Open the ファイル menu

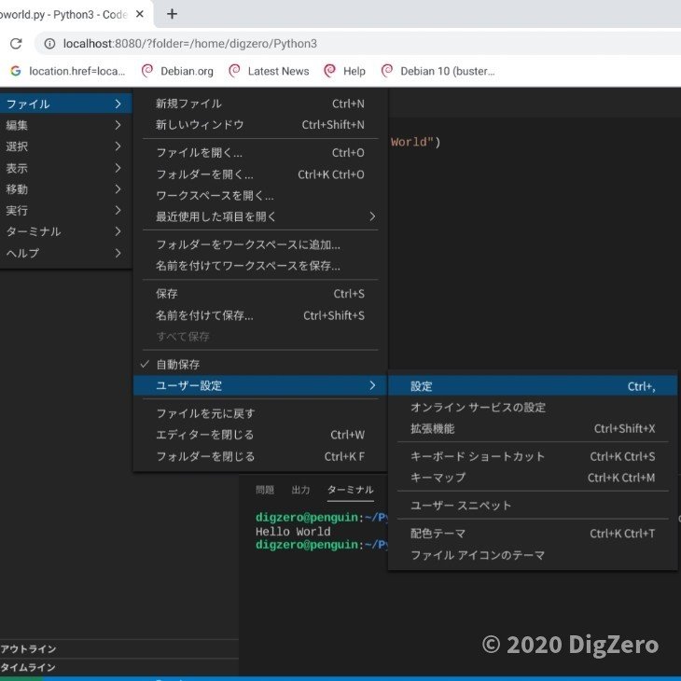click(x=65, y=104)
